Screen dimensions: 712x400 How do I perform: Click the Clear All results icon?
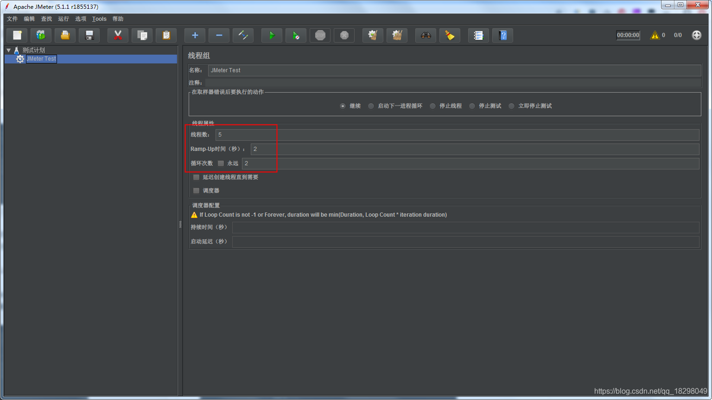click(397, 35)
